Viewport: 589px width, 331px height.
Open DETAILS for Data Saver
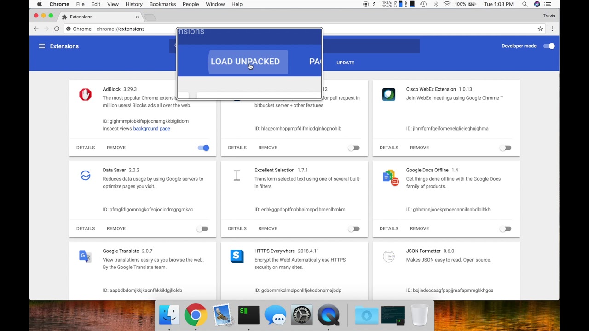click(86, 228)
